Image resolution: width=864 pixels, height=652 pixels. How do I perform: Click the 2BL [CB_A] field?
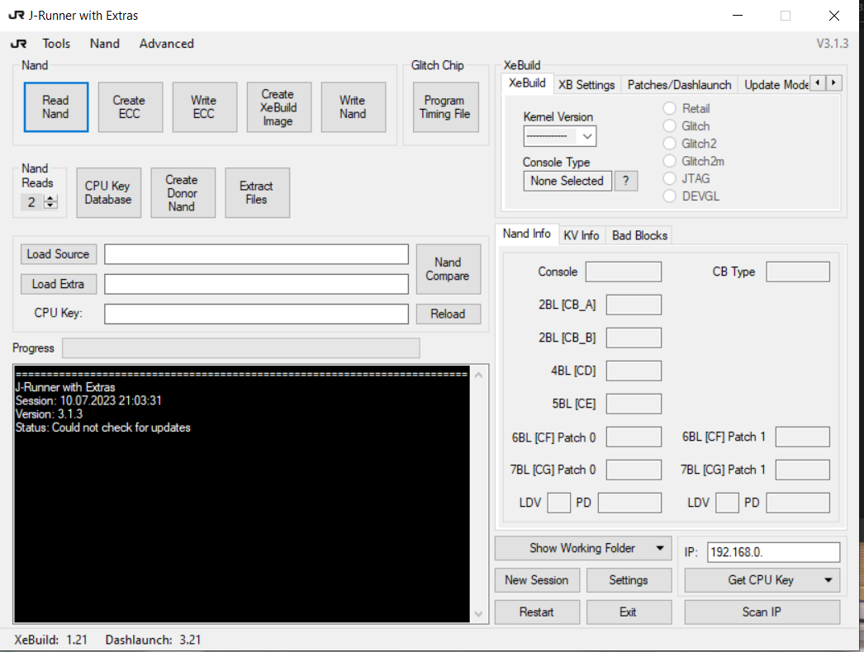[x=634, y=305]
